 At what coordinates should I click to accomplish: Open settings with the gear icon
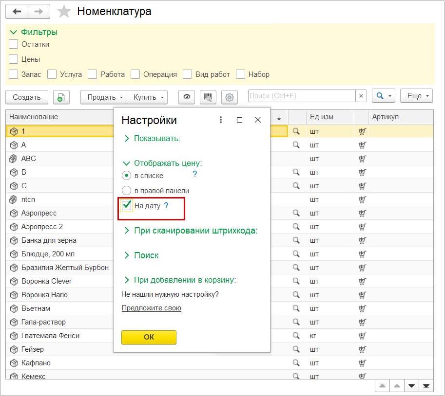pos(229,97)
